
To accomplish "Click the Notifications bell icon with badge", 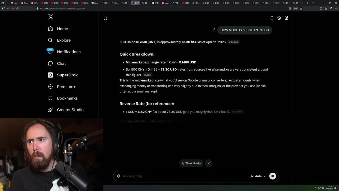I will (x=50, y=51).
